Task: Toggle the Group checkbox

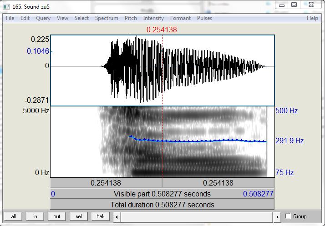Action: click(x=288, y=216)
